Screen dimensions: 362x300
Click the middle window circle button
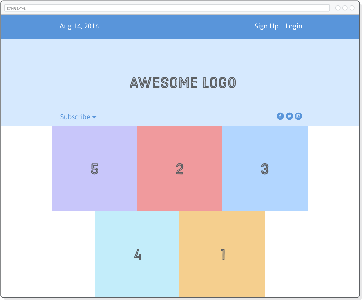click(345, 8)
